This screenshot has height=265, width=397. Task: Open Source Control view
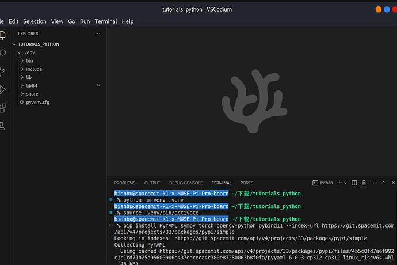click(x=2, y=71)
